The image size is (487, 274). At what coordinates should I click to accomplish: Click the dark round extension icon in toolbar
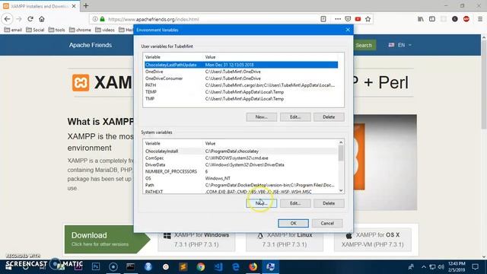[455, 19]
